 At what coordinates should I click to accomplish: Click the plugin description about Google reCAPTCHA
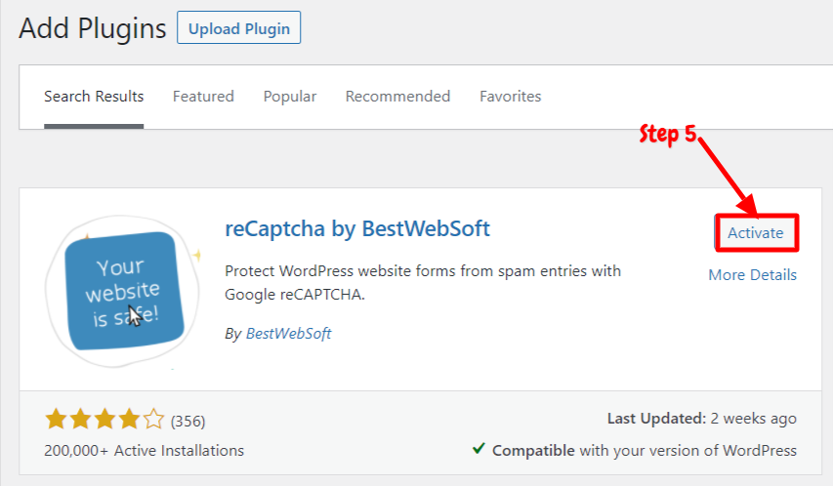point(423,283)
